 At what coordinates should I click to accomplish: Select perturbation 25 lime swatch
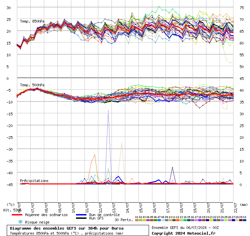(226, 220)
